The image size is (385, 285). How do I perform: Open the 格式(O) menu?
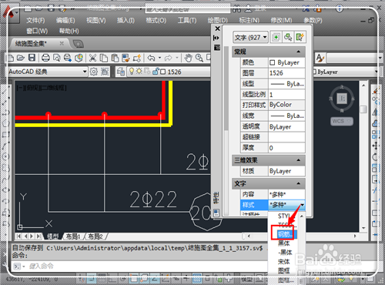(x=156, y=20)
